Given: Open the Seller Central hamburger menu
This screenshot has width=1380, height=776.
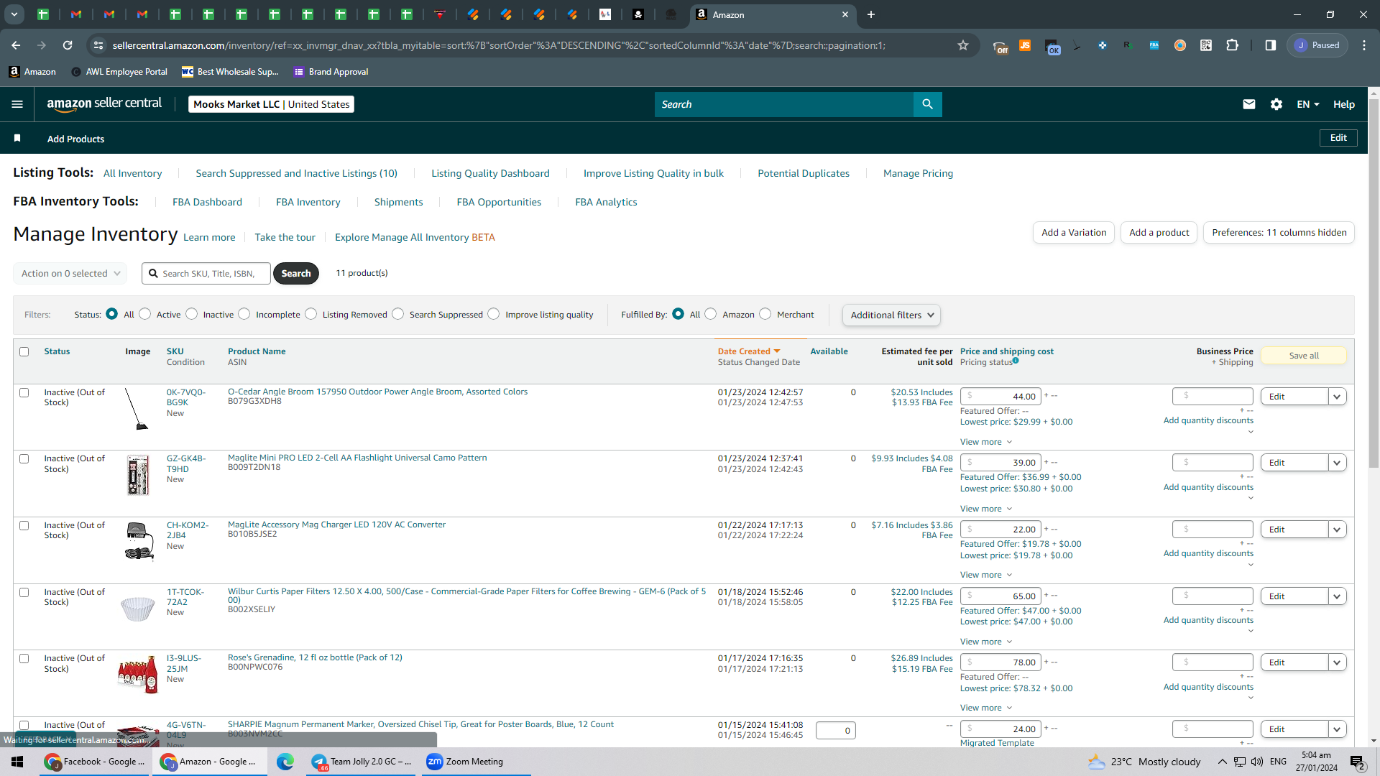Looking at the screenshot, I should click(17, 104).
